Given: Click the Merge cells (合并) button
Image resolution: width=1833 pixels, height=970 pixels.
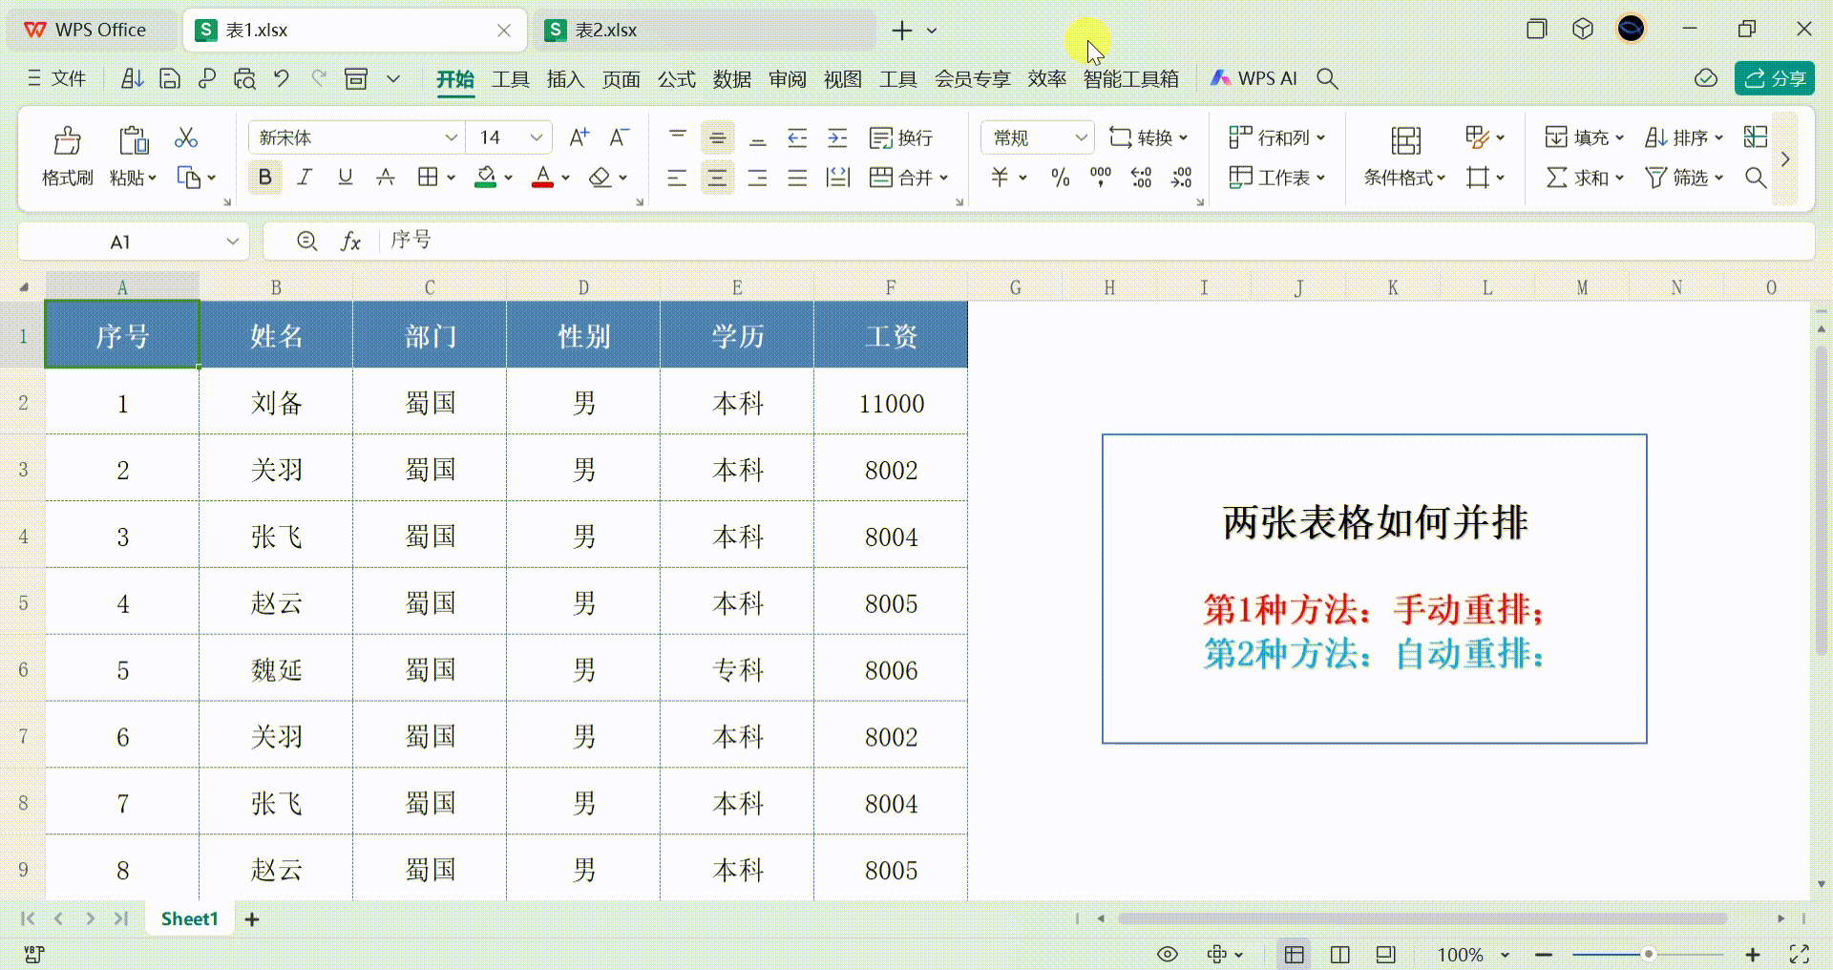Looking at the screenshot, I should [x=900, y=177].
